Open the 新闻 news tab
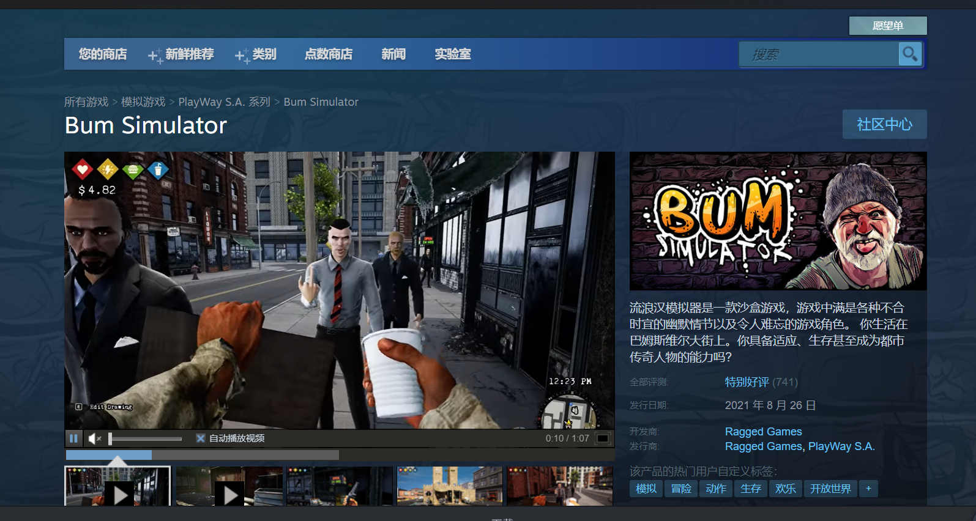Image resolution: width=976 pixels, height=521 pixels. point(393,54)
